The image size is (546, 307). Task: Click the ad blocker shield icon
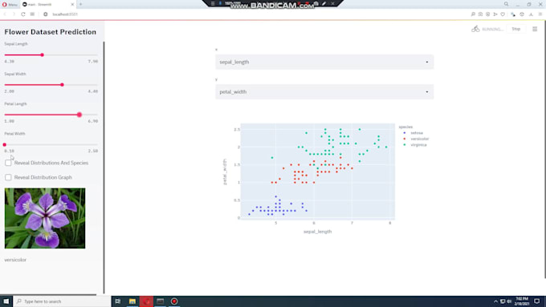[488, 14]
